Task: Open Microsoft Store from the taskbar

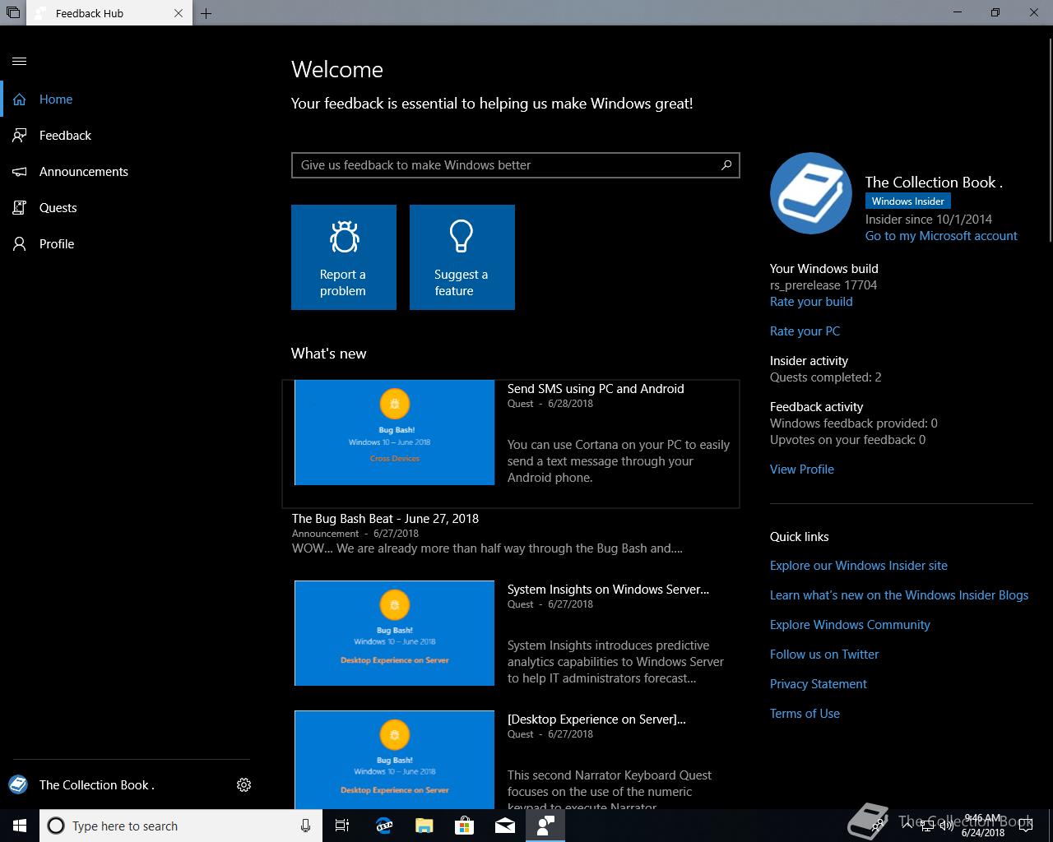Action: pos(464,826)
